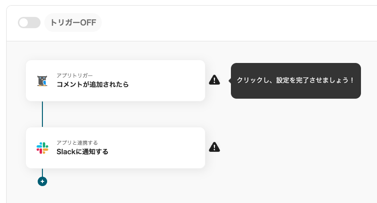Toggle the trigger on/off switch
The width and height of the screenshot is (377, 203).
click(29, 23)
